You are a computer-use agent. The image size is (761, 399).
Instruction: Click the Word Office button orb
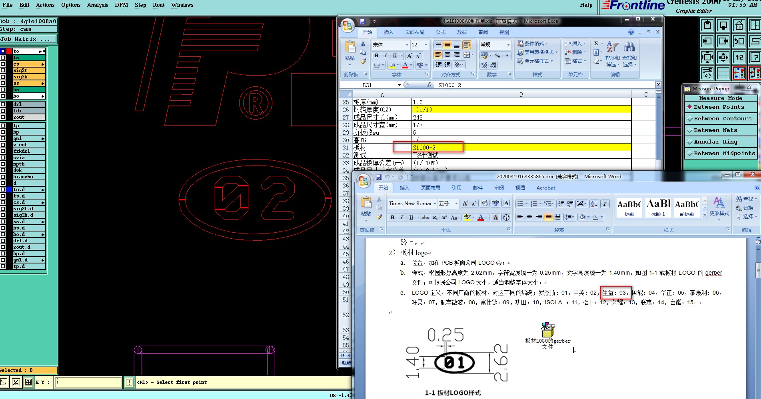[x=364, y=181]
